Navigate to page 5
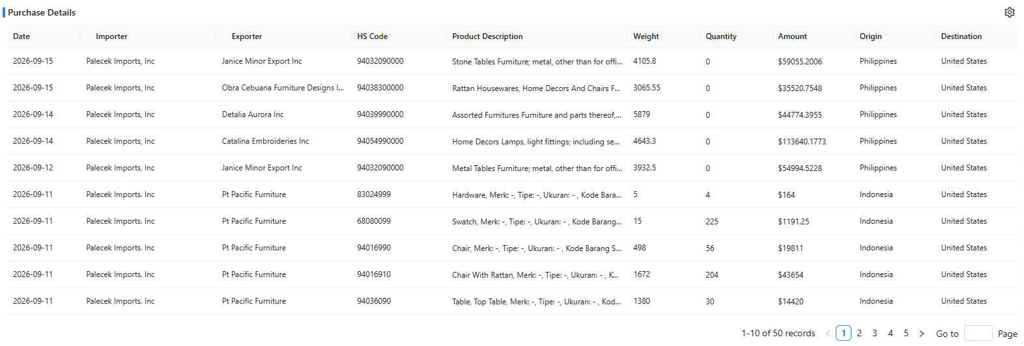This screenshot has width=1024, height=346. click(x=906, y=333)
